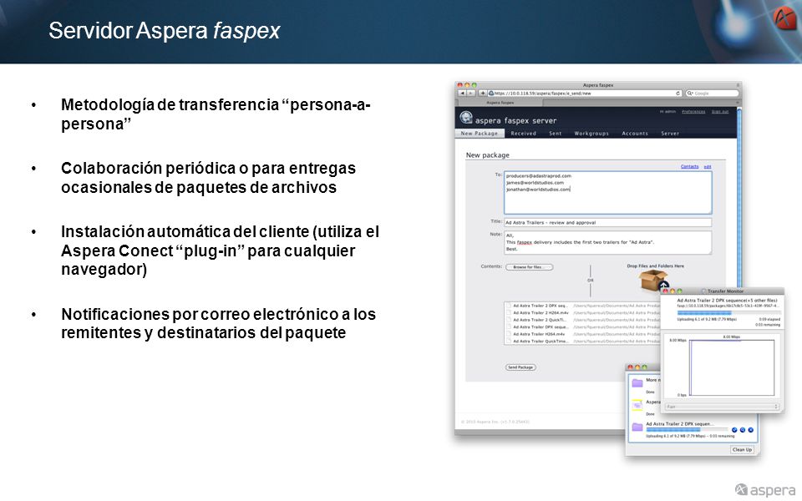The width and height of the screenshot is (802, 501).
Task: Click the upload progress bar in Transfer Monitor
Action: pyautogui.click(x=728, y=313)
